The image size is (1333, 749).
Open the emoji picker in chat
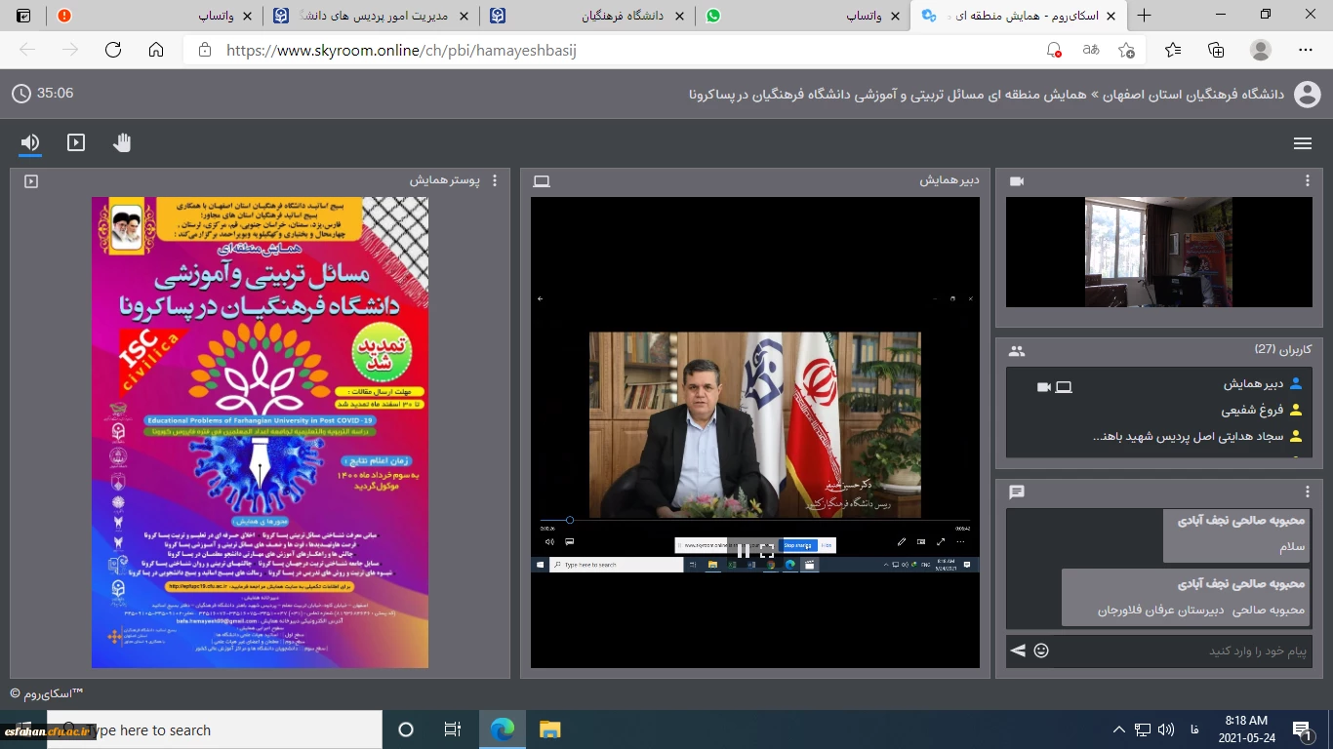(x=1041, y=650)
